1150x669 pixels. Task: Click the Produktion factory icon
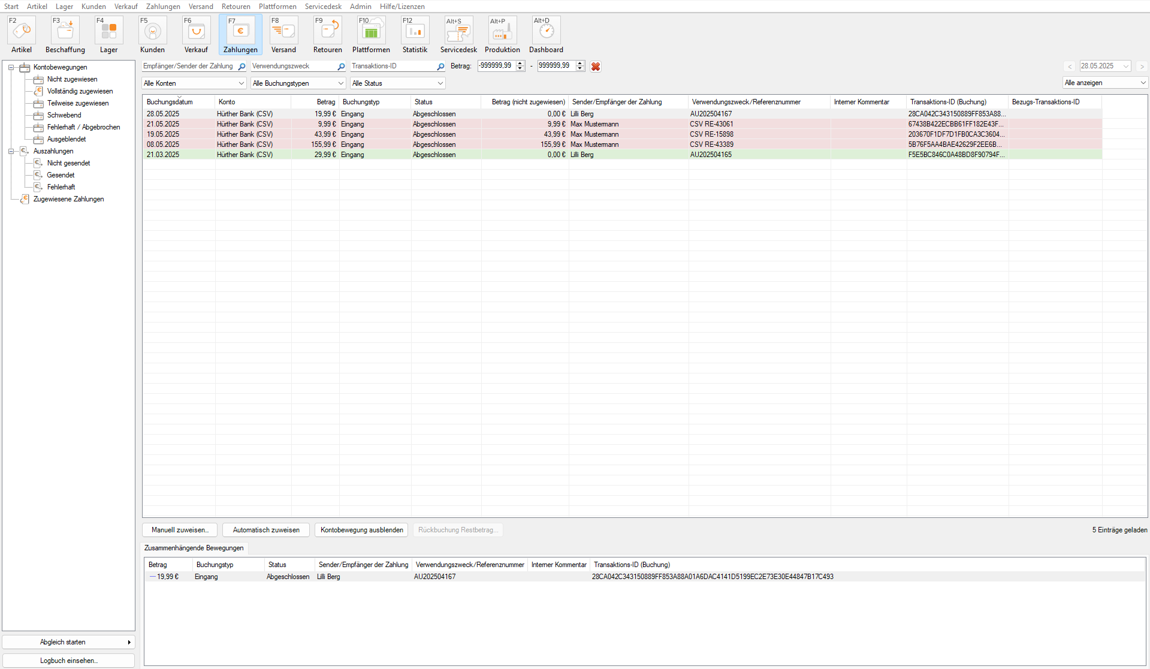click(502, 31)
